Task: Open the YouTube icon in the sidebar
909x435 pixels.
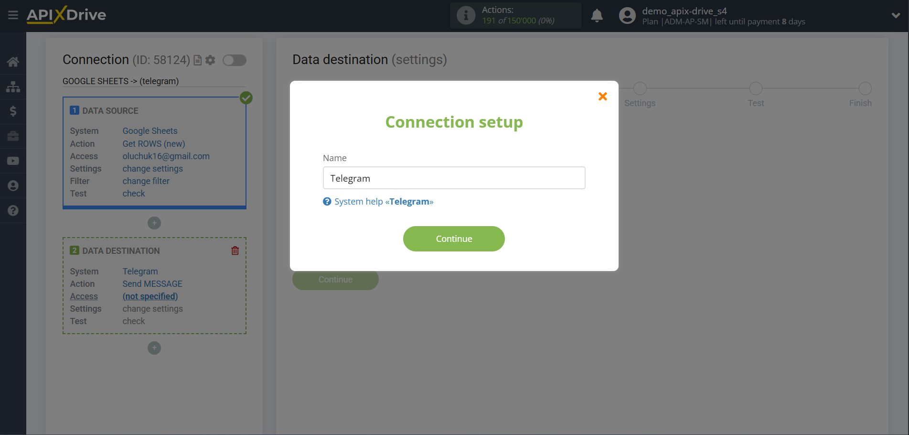Action: click(x=13, y=161)
